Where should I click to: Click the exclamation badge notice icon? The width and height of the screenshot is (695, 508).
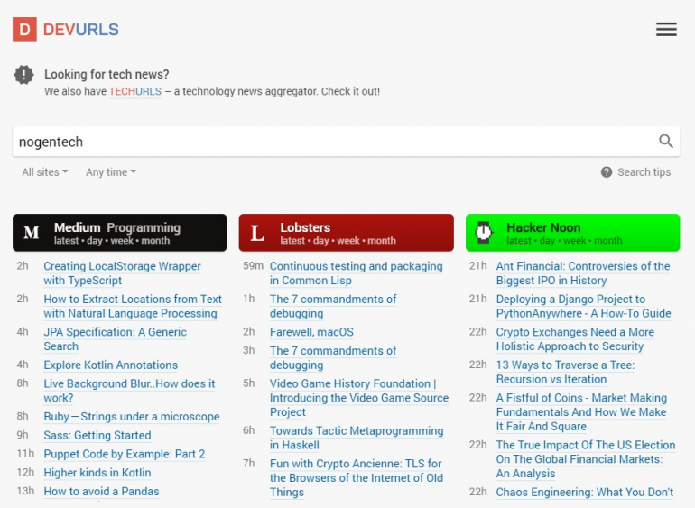pyautogui.click(x=24, y=75)
